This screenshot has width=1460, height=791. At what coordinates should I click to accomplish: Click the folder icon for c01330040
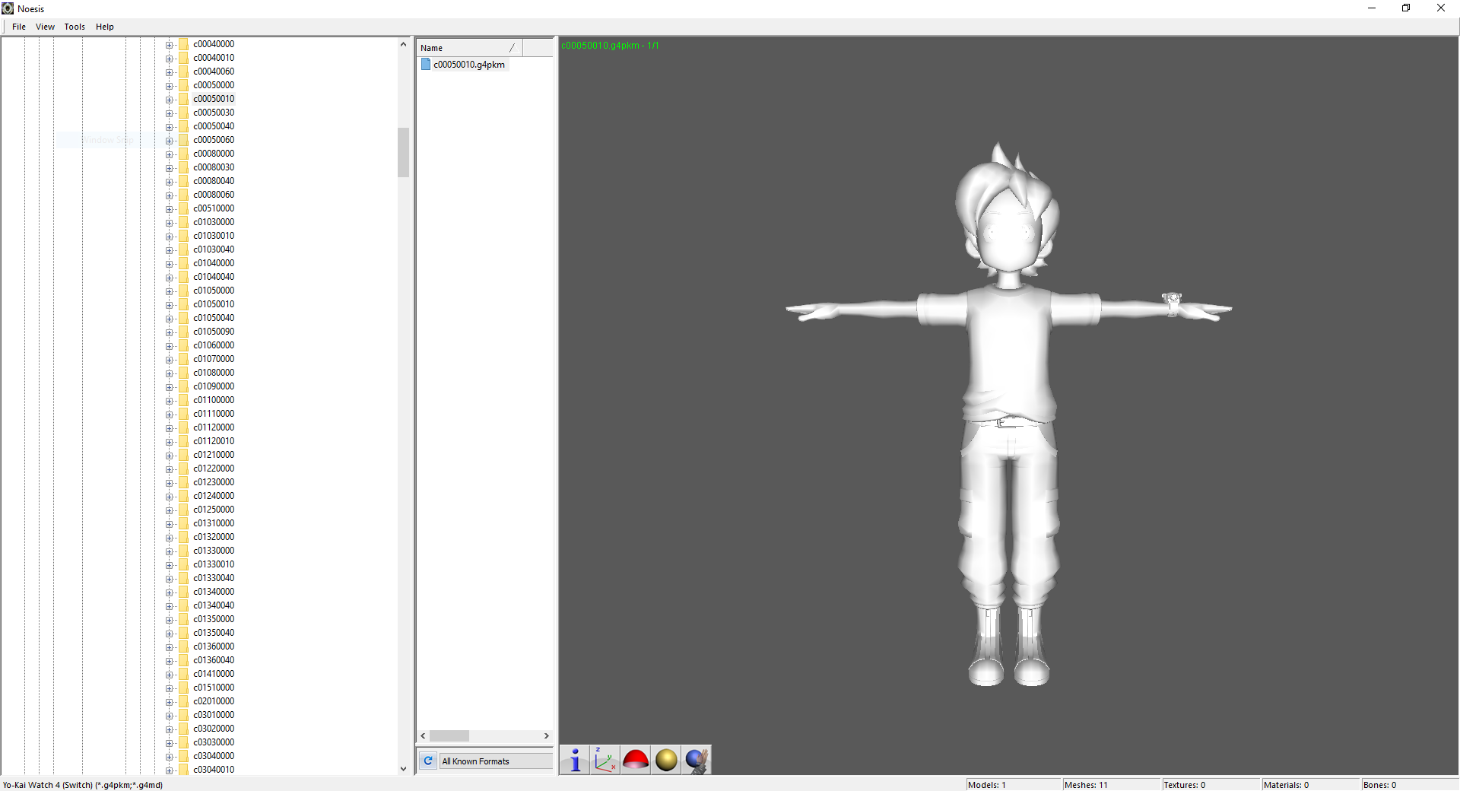coord(184,578)
